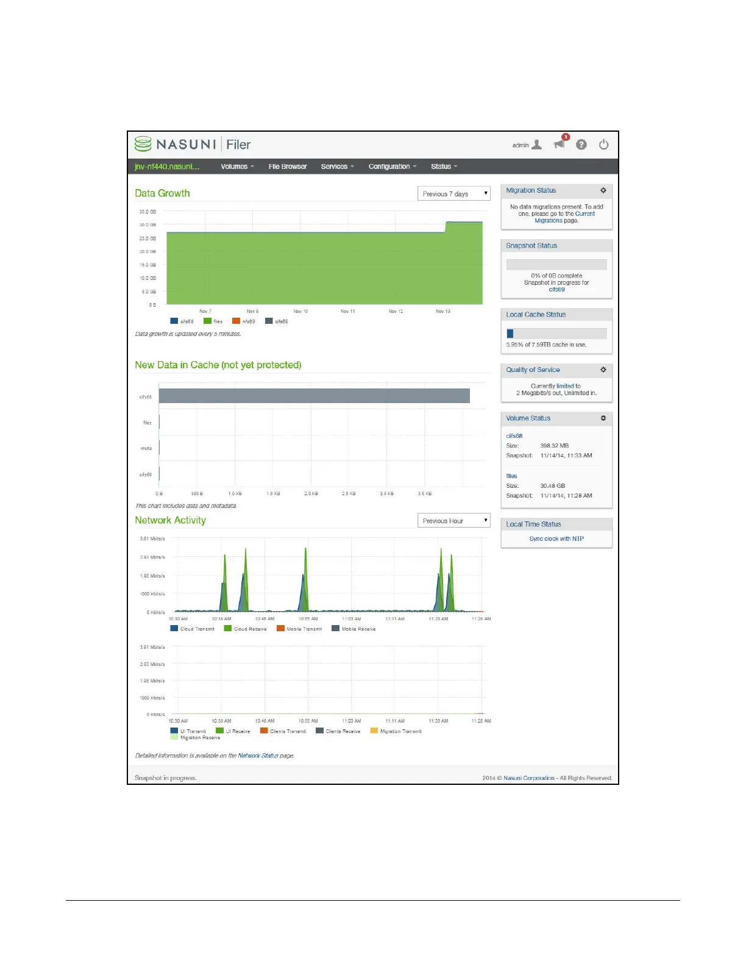Toggle the Cloud Transmit legend entry
This screenshot has height=966, width=746.
tap(193, 629)
